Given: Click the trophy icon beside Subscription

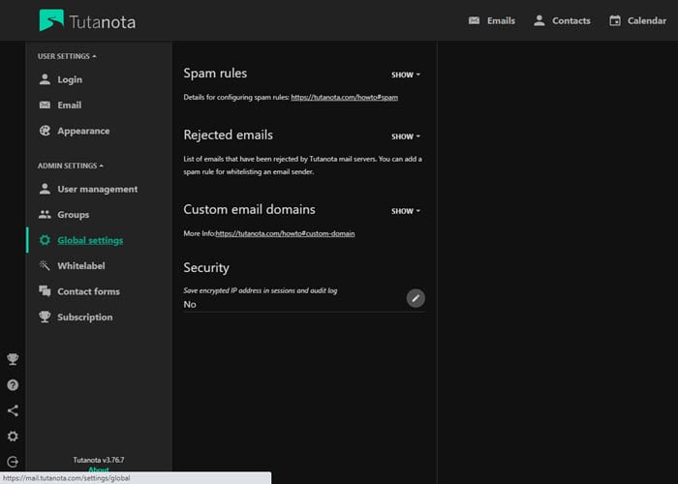Looking at the screenshot, I should pyautogui.click(x=45, y=317).
